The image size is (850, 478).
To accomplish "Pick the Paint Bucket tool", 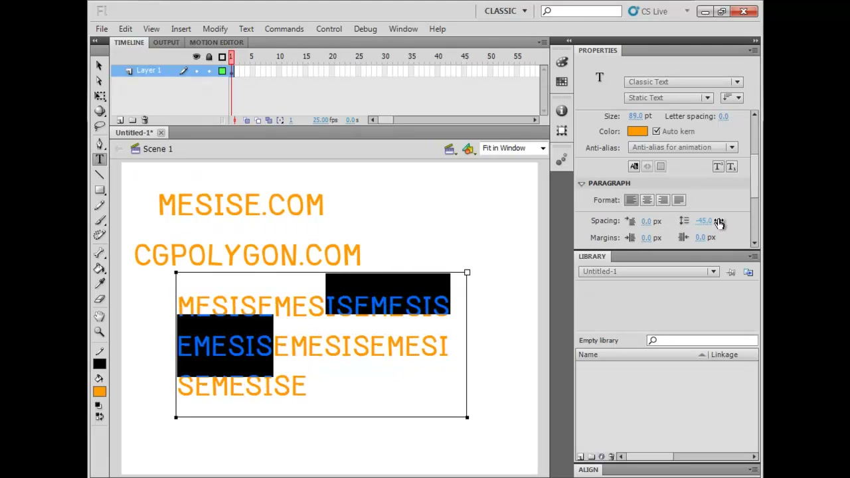I will [100, 268].
